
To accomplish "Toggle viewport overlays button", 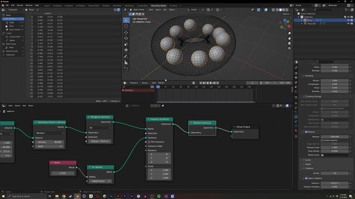I will (266, 10).
